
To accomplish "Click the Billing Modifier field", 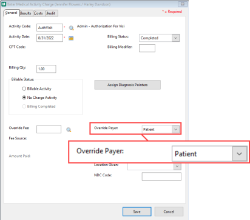I will 147,48.
